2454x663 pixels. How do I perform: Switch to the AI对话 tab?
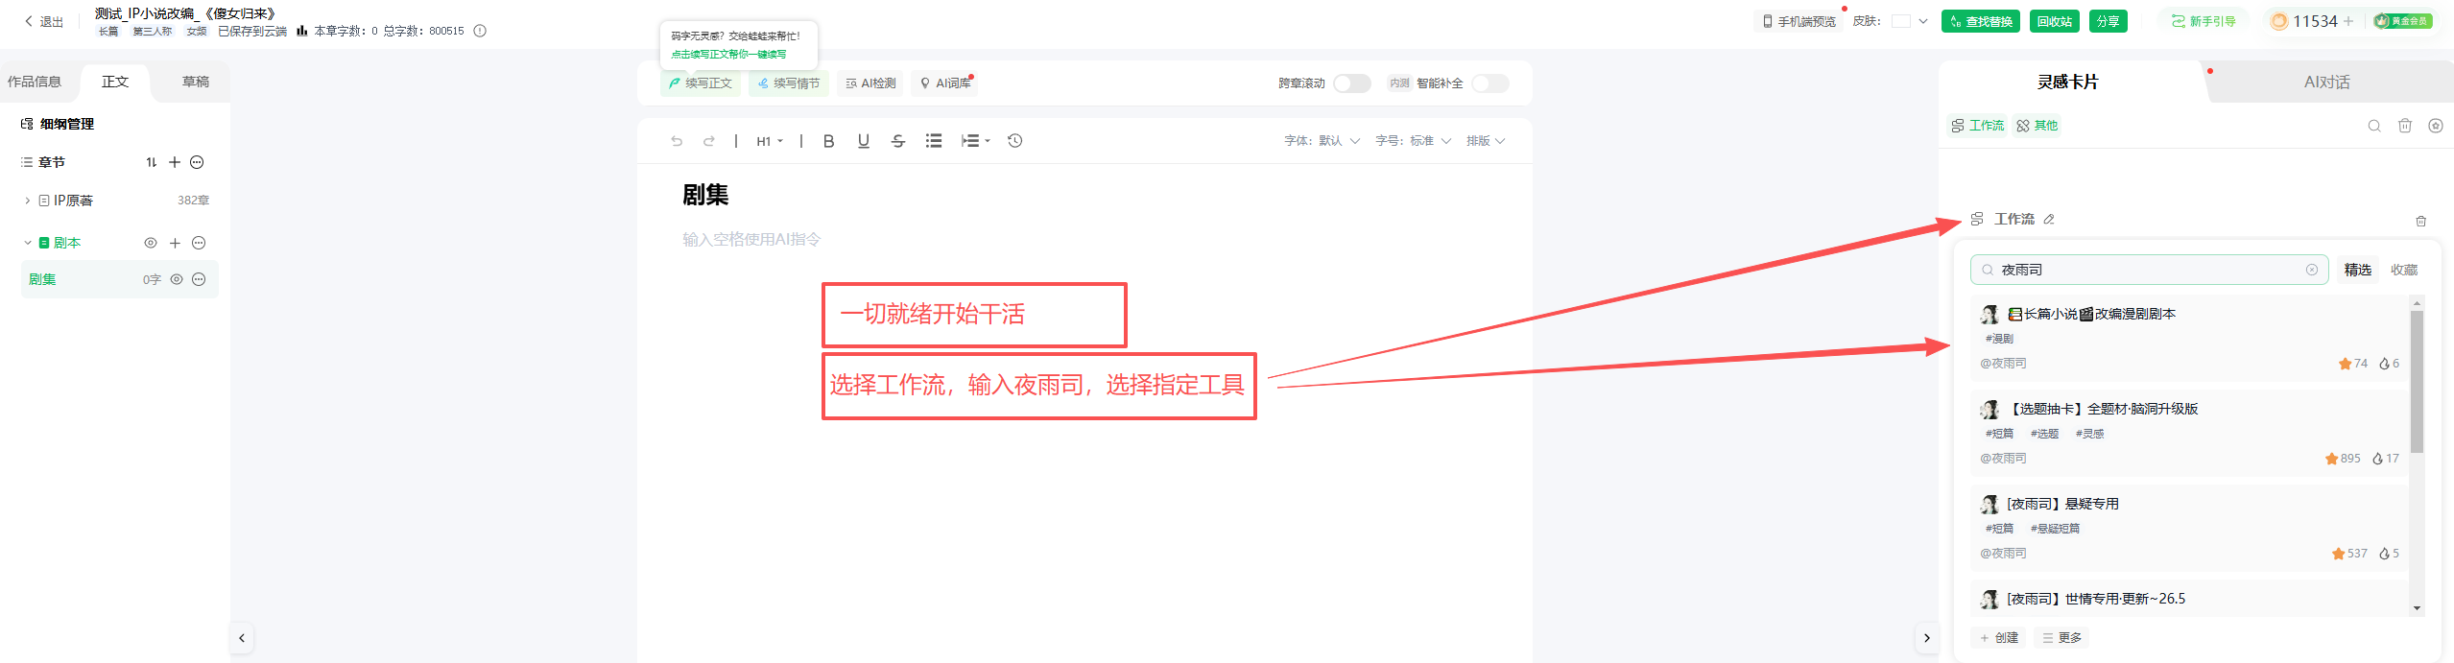click(2327, 82)
